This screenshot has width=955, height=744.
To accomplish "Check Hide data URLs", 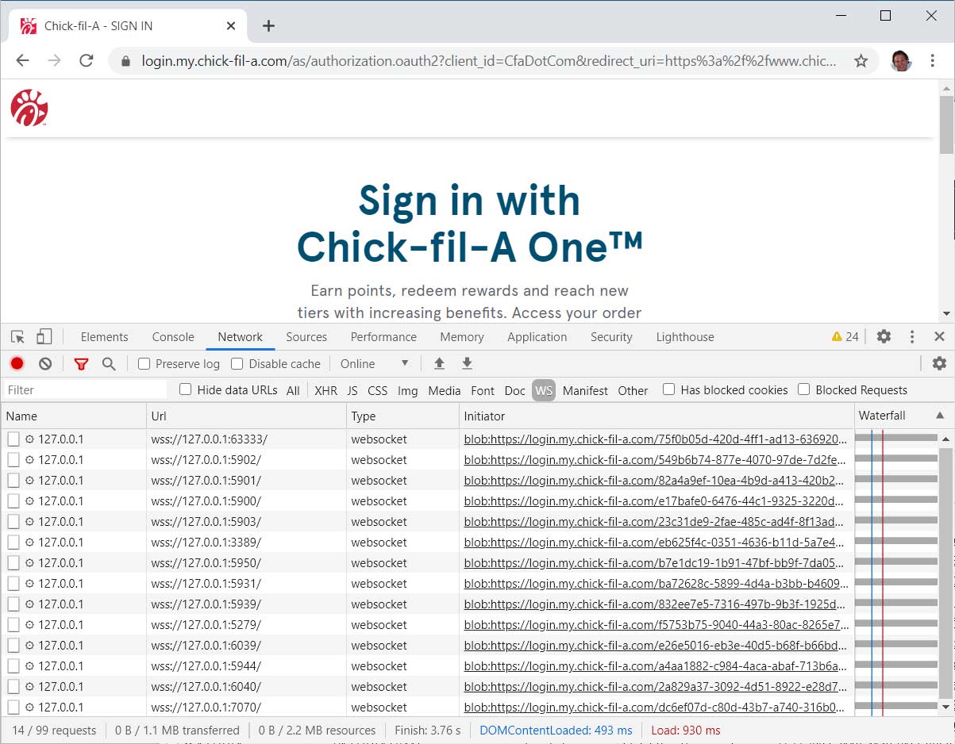I will pyautogui.click(x=185, y=389).
